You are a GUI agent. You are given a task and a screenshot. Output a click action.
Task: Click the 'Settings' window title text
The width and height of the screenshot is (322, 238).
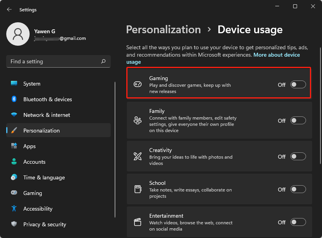pos(28,10)
